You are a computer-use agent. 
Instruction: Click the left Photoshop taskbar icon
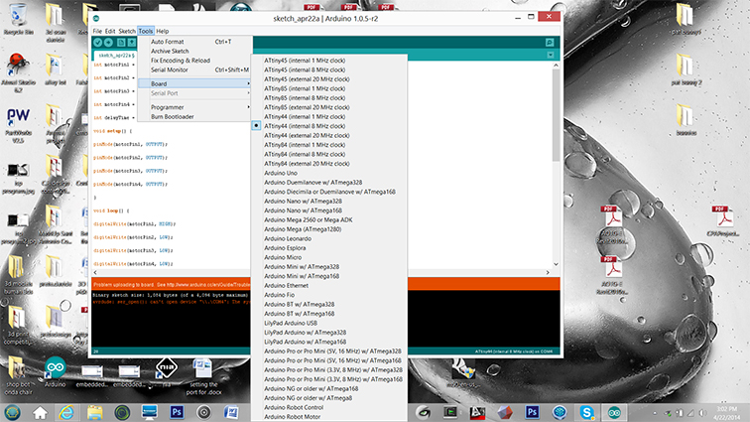coord(177,412)
